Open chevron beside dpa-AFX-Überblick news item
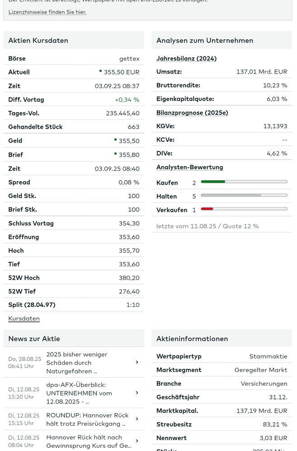Image resolution: width=297 pixels, height=451 pixels. coord(137,393)
